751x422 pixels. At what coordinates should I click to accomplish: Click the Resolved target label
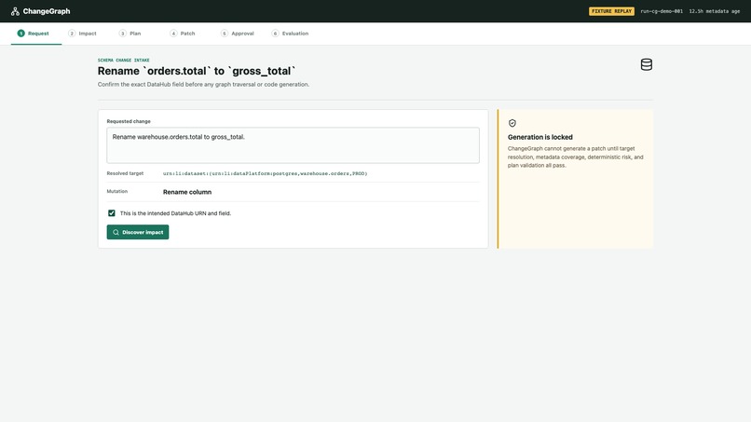125,173
